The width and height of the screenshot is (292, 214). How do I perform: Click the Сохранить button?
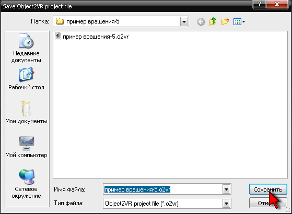pos(268,189)
